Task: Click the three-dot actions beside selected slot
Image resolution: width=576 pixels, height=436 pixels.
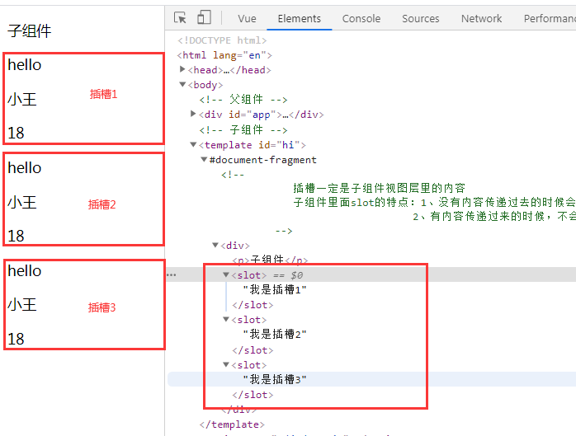Action: coord(171,274)
